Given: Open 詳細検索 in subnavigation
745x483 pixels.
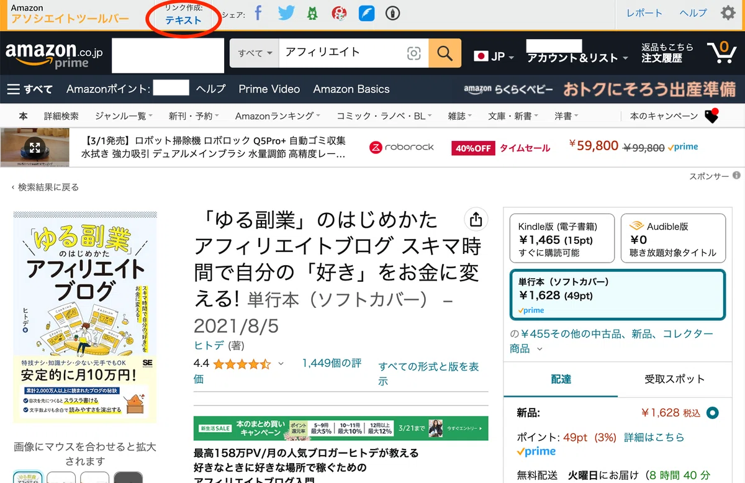Looking at the screenshot, I should point(61,116).
